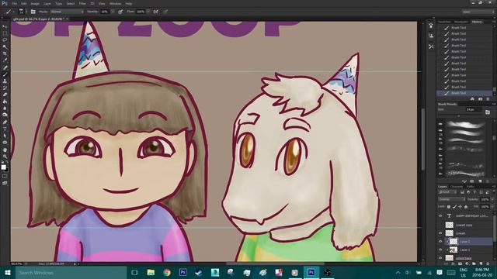Select the Crop tool
This screenshot has height=279, width=497.
[5, 53]
